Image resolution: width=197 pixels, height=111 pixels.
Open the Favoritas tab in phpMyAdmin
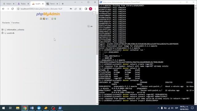(15, 23)
